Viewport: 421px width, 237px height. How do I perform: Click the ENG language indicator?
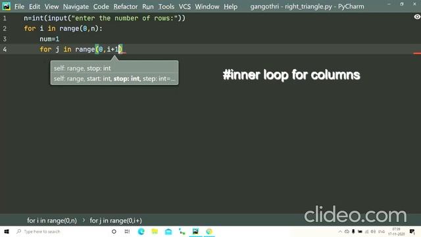pyautogui.click(x=382, y=231)
